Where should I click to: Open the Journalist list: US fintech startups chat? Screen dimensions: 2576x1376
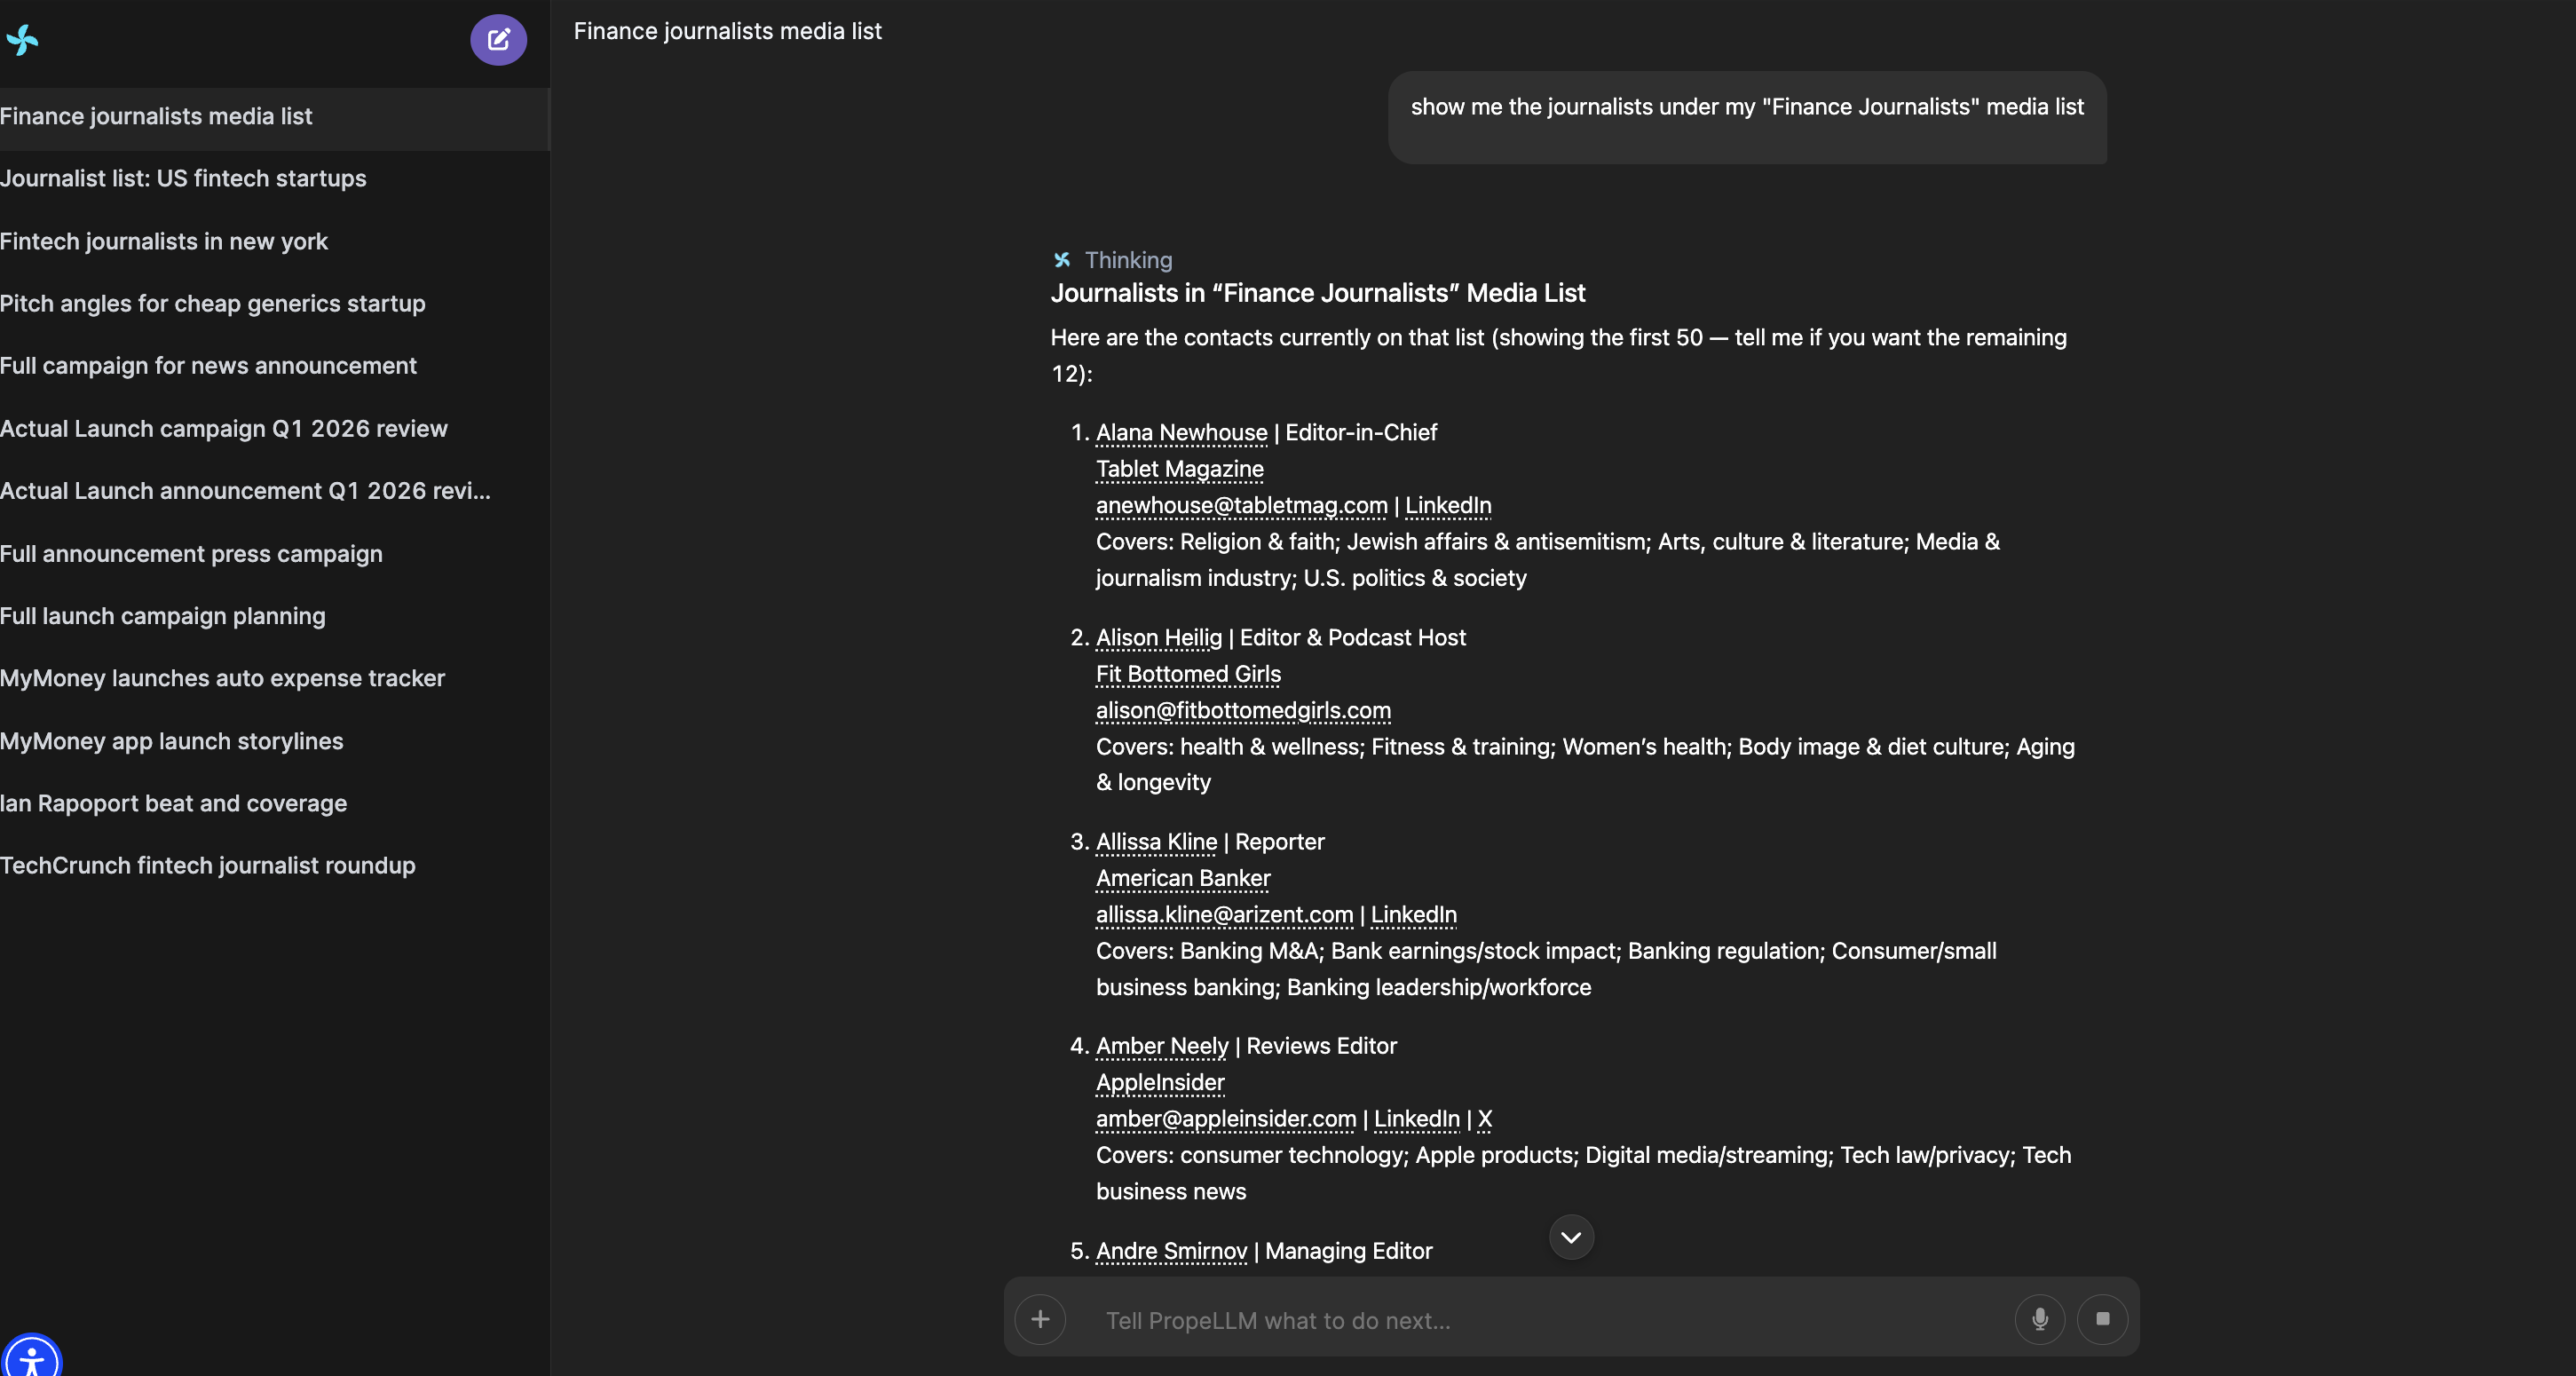coord(183,178)
